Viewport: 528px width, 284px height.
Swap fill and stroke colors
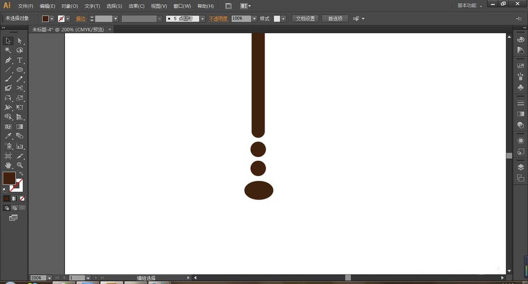[x=21, y=174]
